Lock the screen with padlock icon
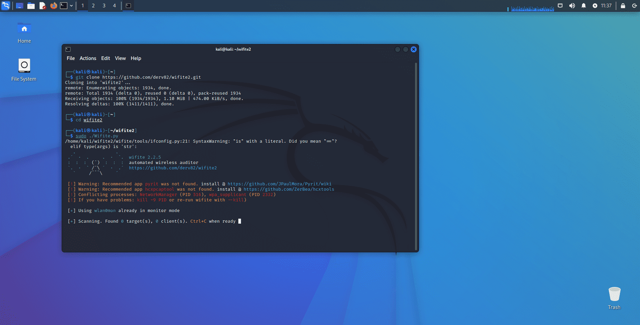Image resolution: width=640 pixels, height=325 pixels. pyautogui.click(x=623, y=6)
